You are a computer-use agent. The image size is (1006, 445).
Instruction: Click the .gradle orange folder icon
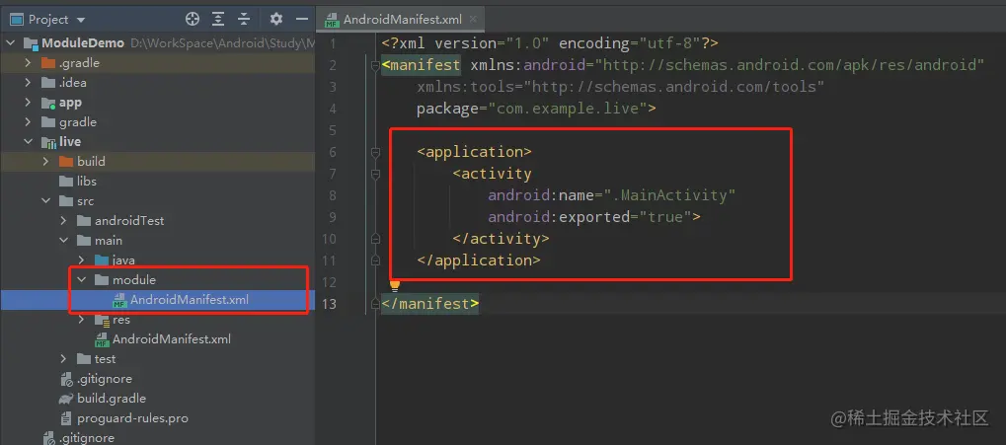point(48,63)
